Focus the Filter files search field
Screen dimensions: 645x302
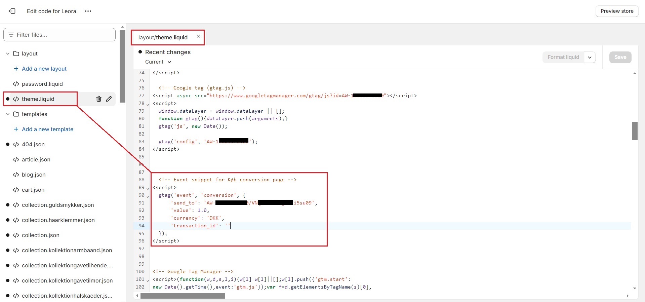59,35
